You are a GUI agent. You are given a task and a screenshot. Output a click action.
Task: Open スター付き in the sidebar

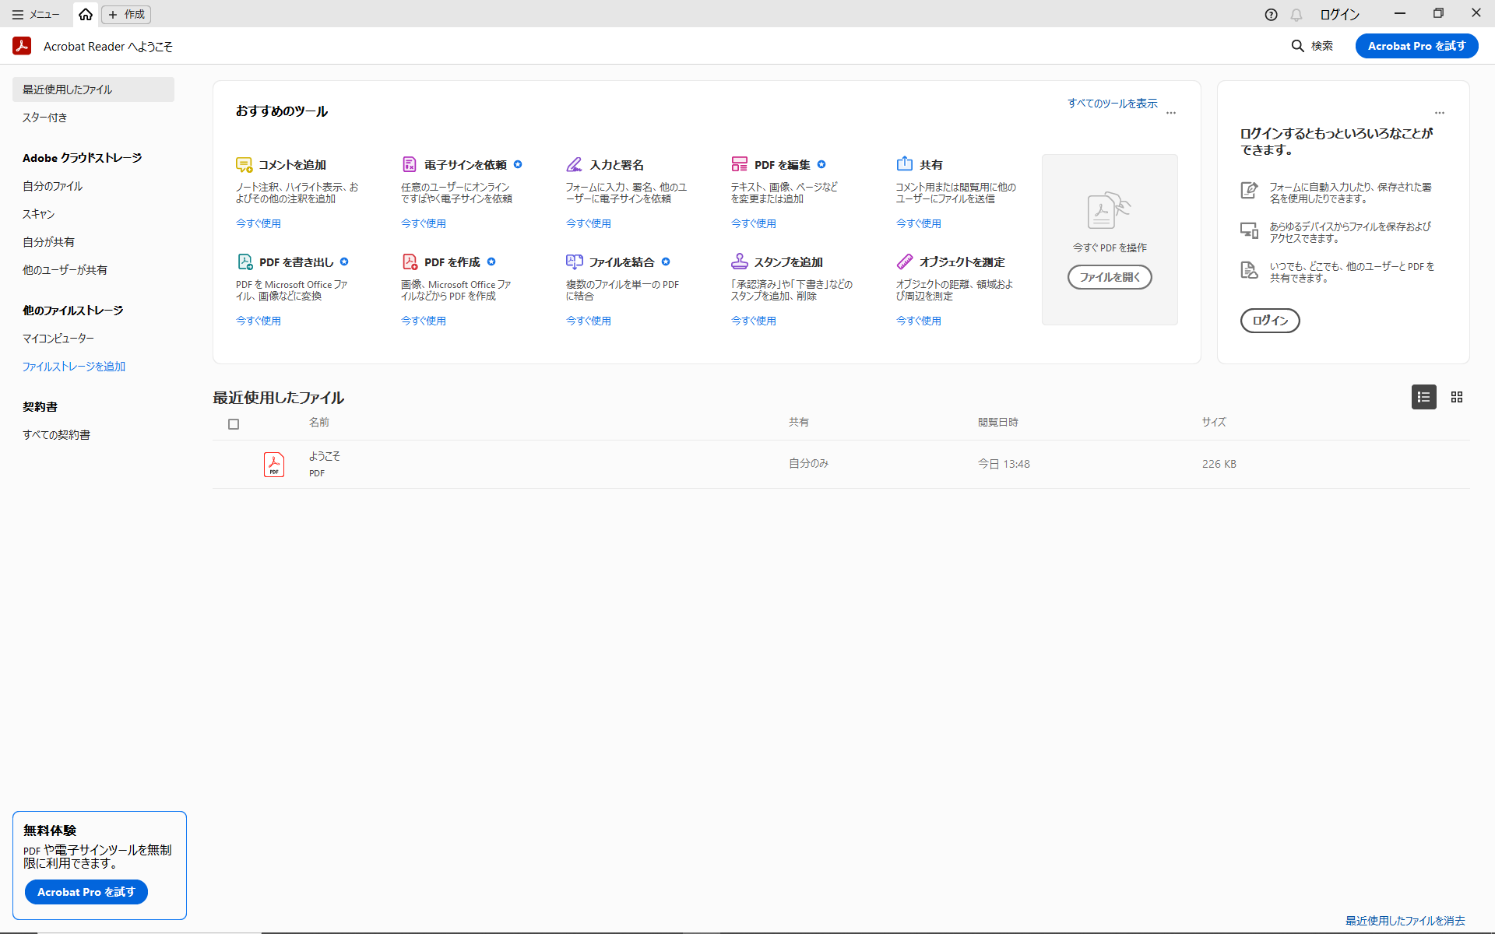click(x=45, y=118)
